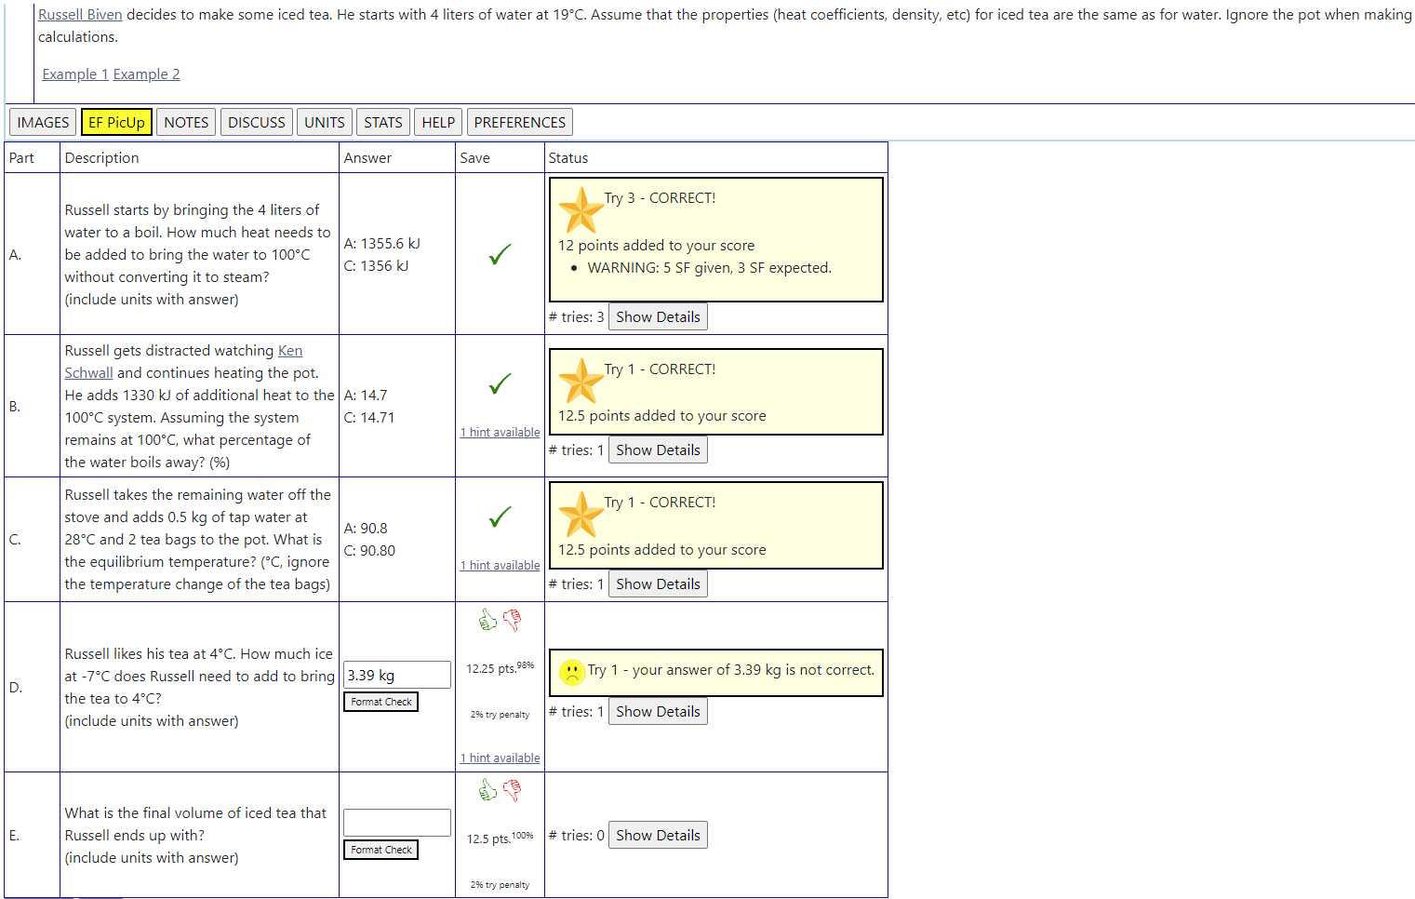This screenshot has height=899, width=1415.
Task: Open the Example 1 link
Action: click(x=74, y=74)
